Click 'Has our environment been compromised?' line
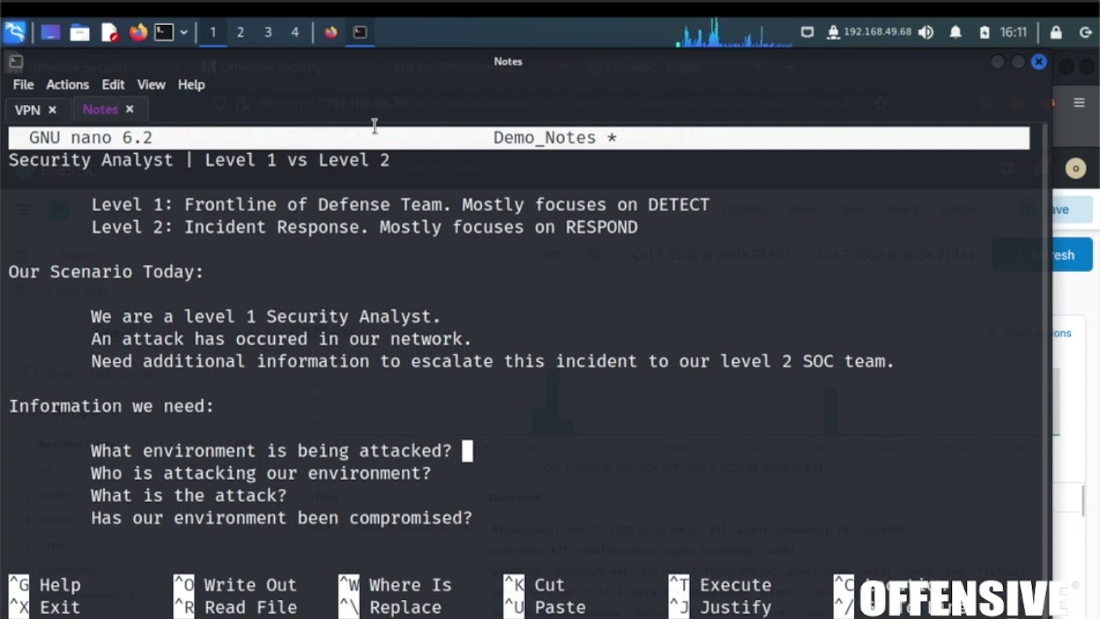Screen dimensions: 1100x619 pyautogui.click(x=281, y=518)
